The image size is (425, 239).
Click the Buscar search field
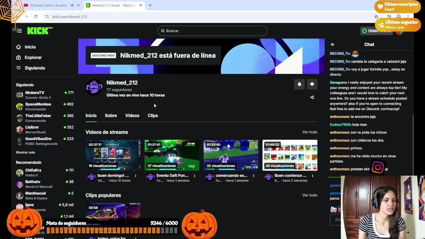point(212,31)
